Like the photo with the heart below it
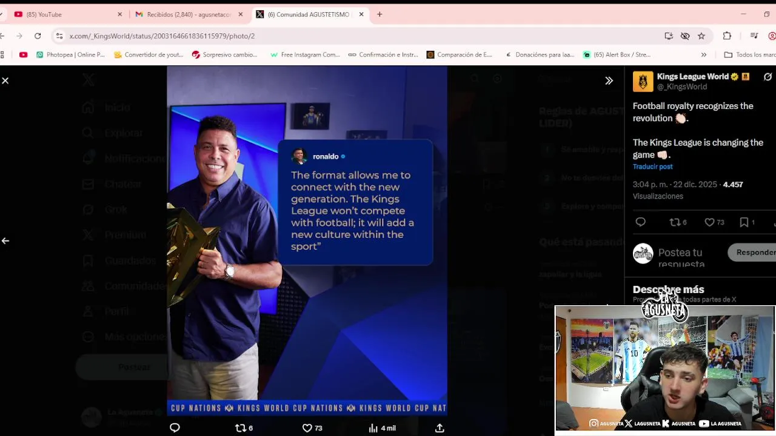This screenshot has width=776, height=436. [x=312, y=428]
